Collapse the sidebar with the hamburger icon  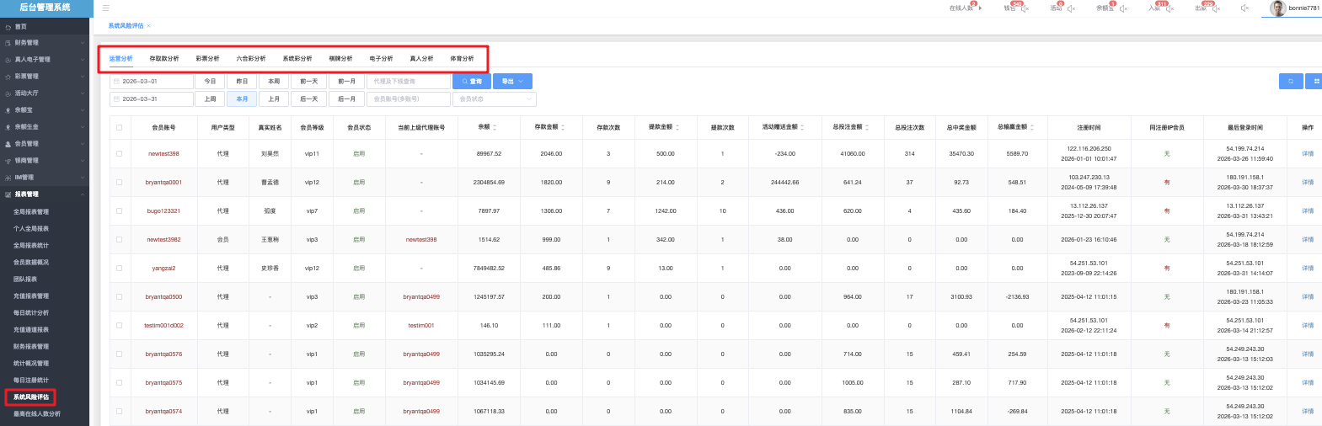(x=105, y=8)
